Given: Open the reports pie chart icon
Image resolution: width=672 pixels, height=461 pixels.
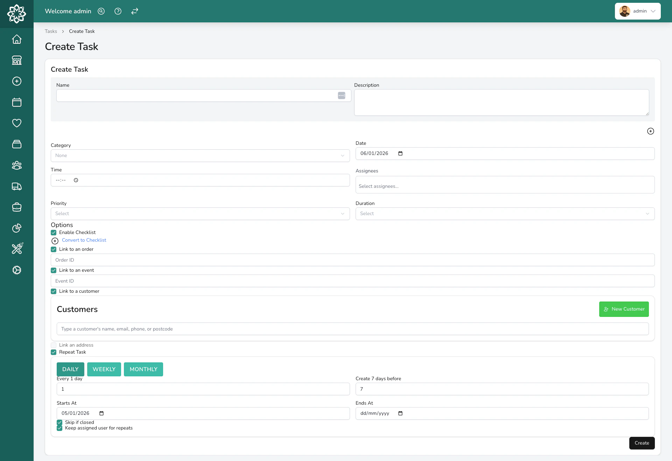Looking at the screenshot, I should [16, 228].
